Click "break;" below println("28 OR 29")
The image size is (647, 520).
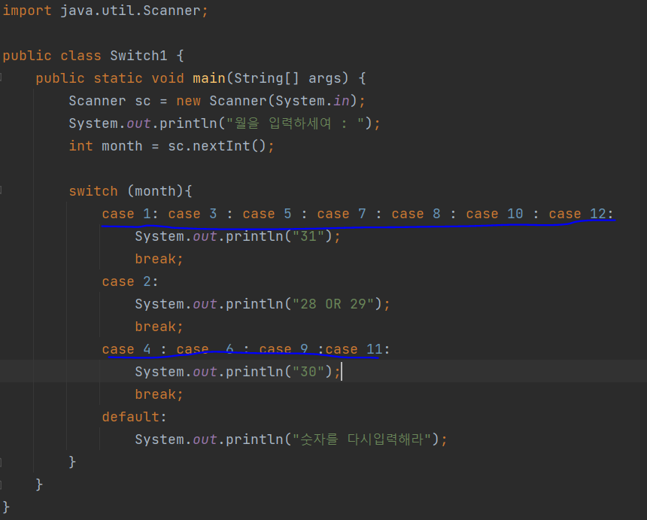tap(159, 327)
